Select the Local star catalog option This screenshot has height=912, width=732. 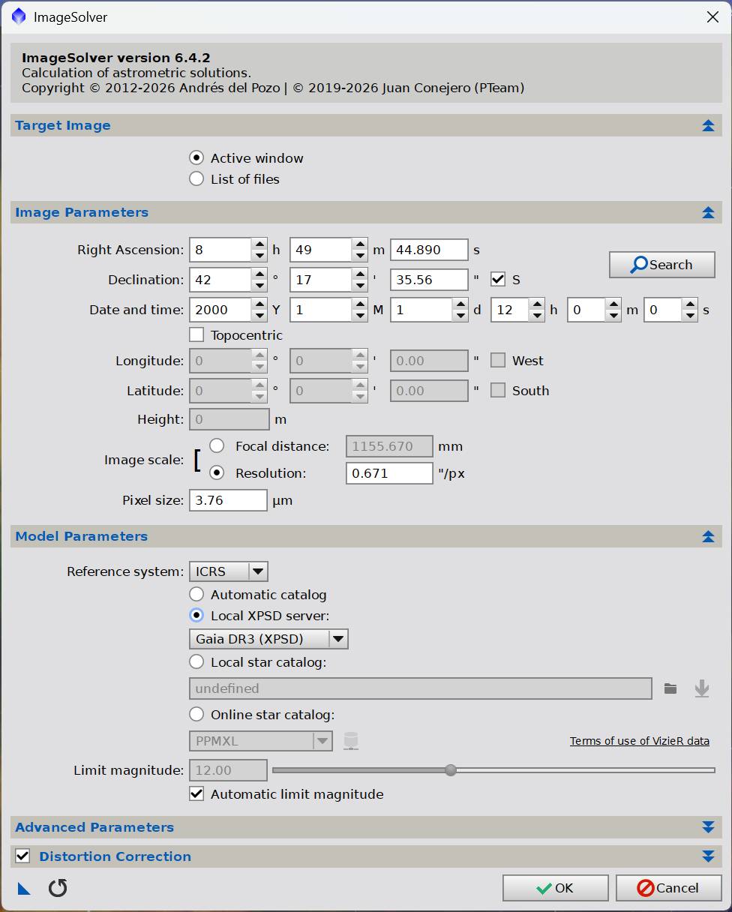click(x=196, y=662)
